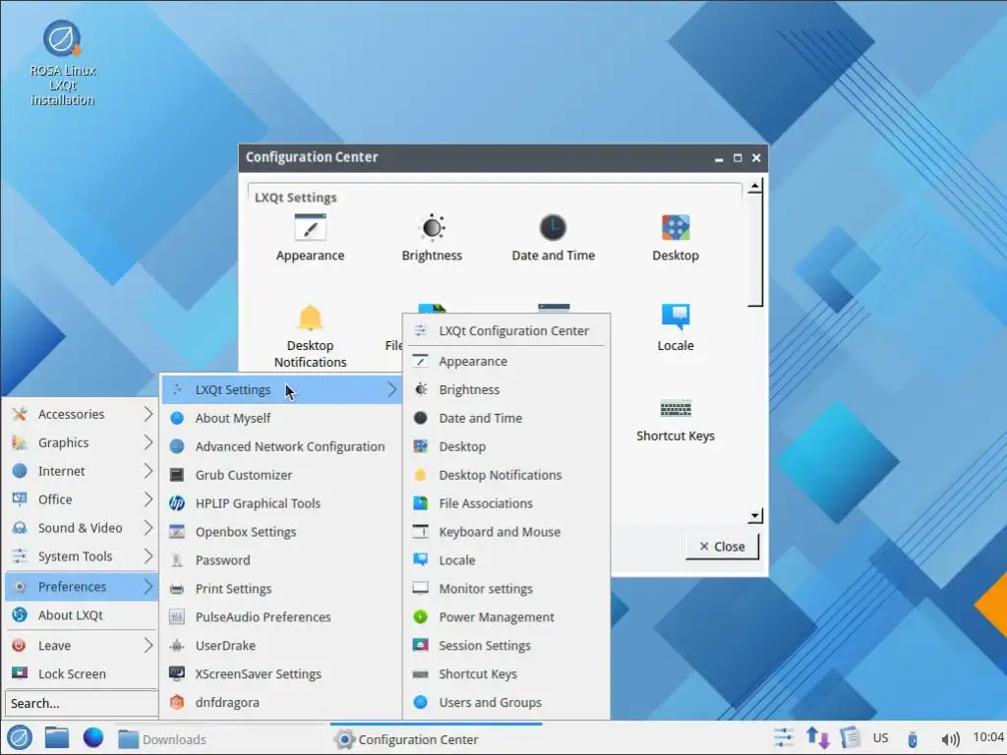Choose Date and Time submenu entry

(506, 418)
